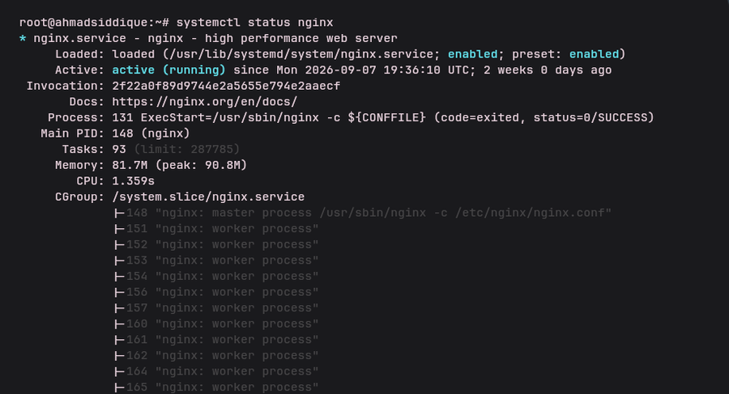
Task: Click the 'ExecStart=/usr/sbin/nginx' text
Action: point(230,117)
